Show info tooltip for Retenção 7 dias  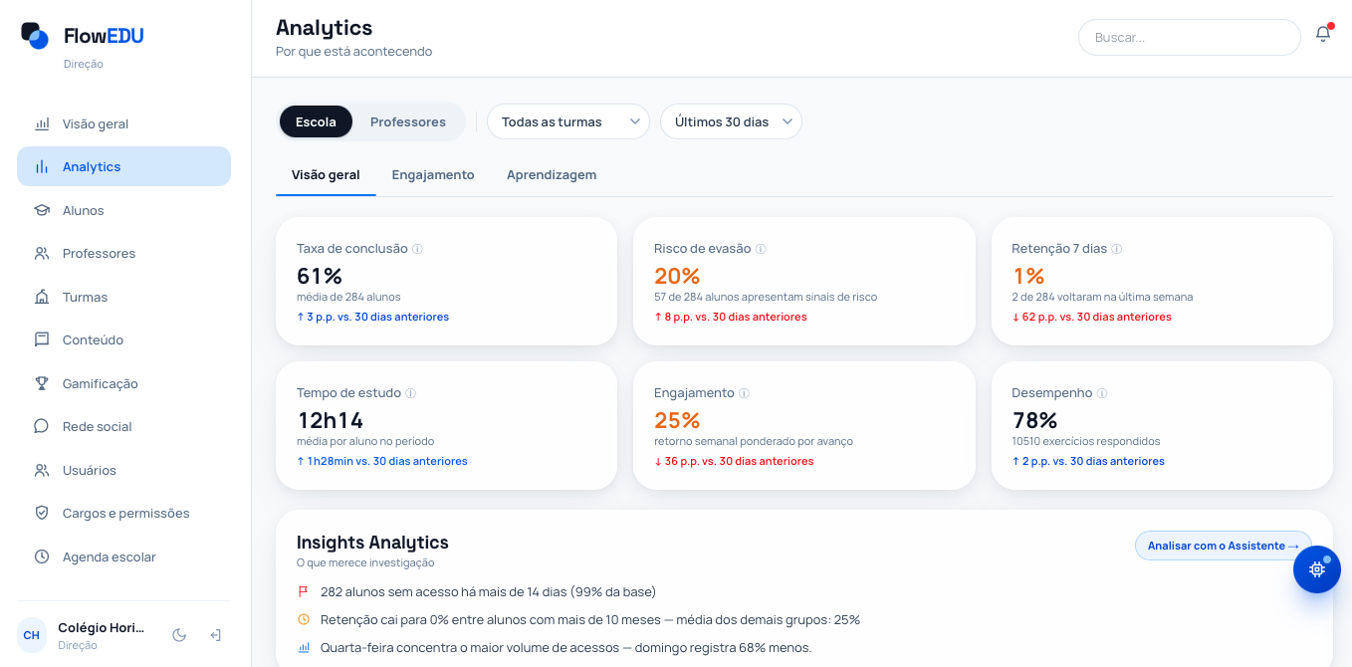click(x=1117, y=249)
